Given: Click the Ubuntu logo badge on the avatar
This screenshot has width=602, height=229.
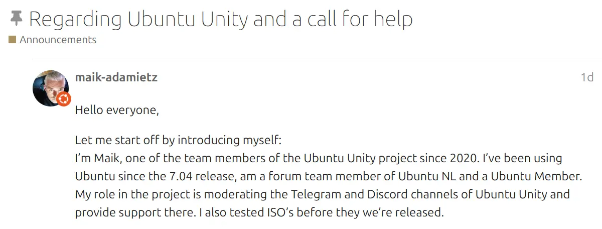Looking at the screenshot, I should (63, 99).
